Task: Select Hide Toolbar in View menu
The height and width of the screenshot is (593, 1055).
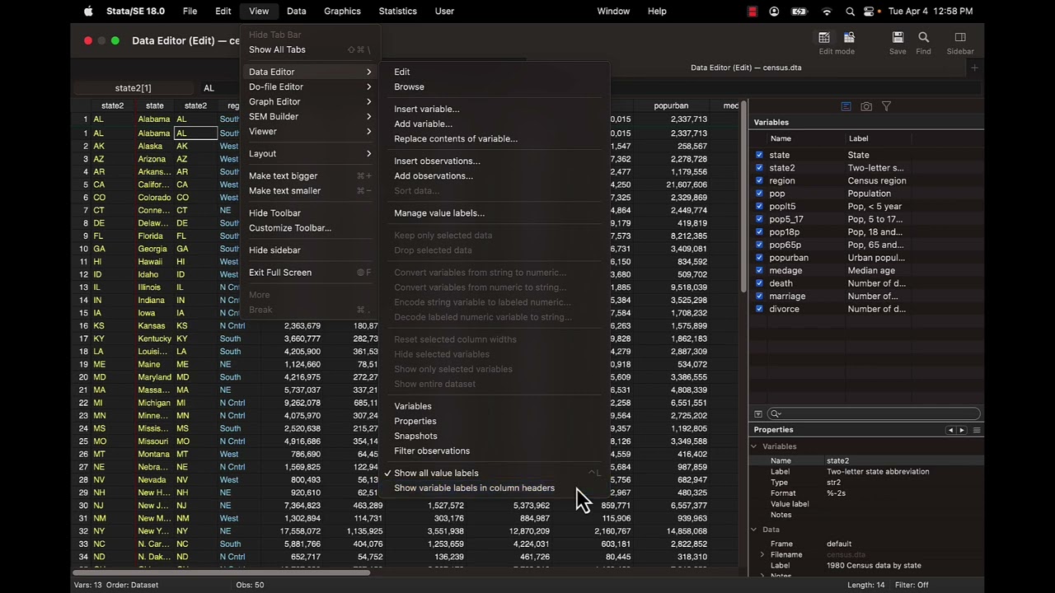Action: (310, 212)
